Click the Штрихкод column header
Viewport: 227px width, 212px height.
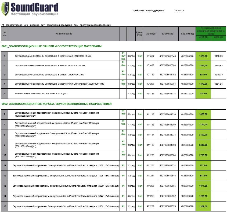click(168, 34)
